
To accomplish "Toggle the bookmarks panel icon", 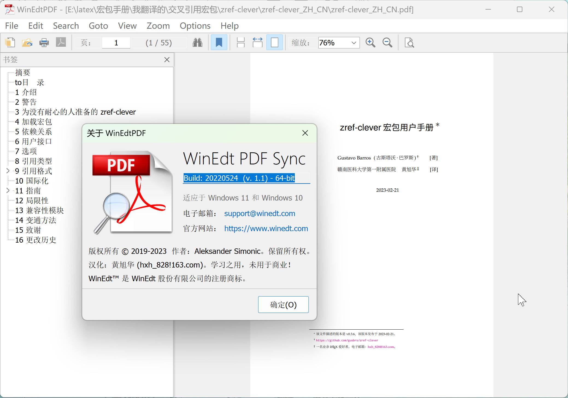I will pyautogui.click(x=219, y=43).
